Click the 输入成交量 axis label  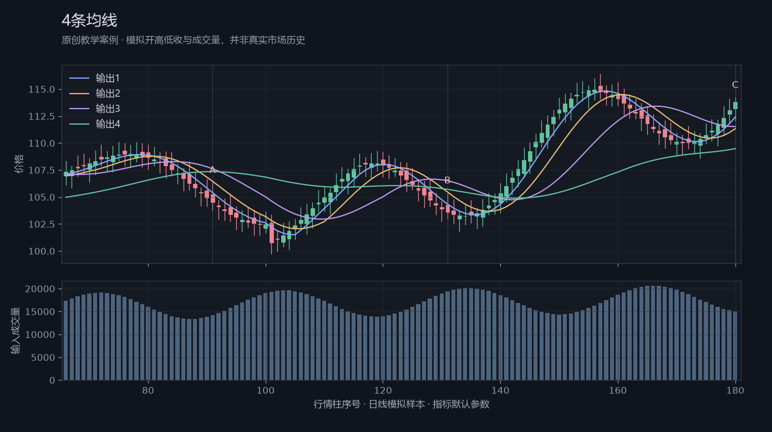[16, 331]
